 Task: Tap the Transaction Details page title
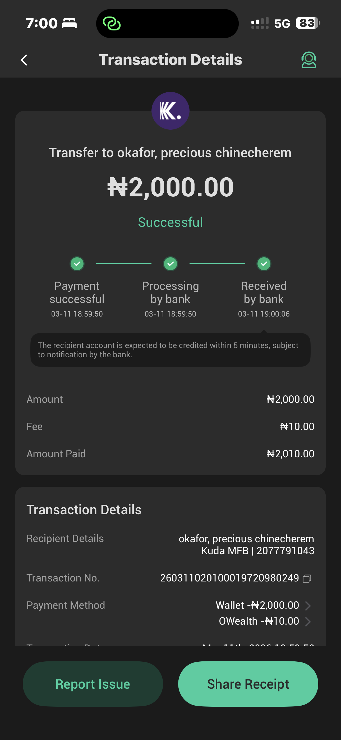pyautogui.click(x=170, y=60)
